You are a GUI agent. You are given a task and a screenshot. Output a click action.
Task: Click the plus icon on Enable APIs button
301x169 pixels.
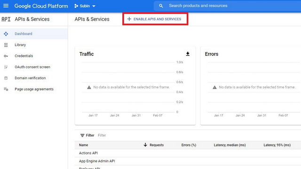(x=129, y=19)
